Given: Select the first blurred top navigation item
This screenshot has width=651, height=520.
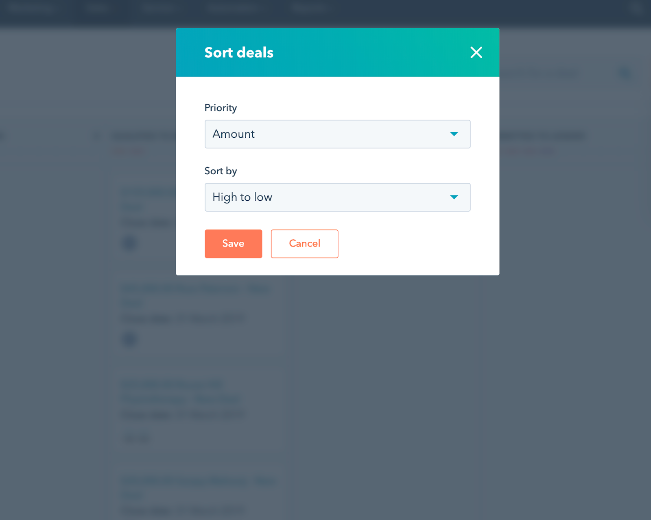Looking at the screenshot, I should point(31,8).
